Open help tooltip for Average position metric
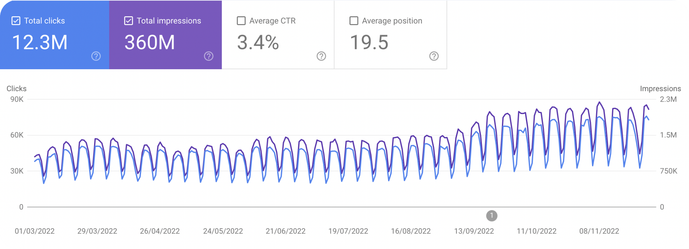This screenshot has width=689, height=249. click(434, 57)
